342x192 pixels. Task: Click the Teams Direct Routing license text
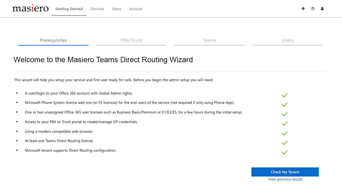pos(59,141)
